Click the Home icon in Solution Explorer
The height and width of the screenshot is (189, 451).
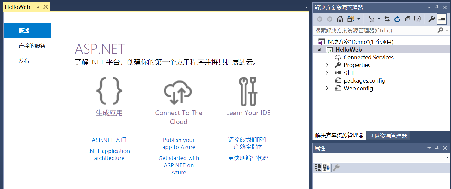click(340, 19)
